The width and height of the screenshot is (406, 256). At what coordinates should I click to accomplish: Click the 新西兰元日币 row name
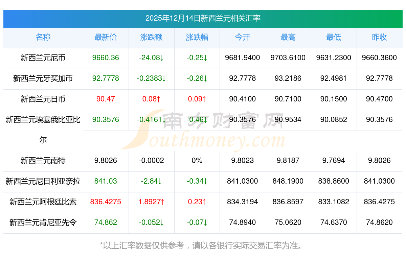(43, 99)
